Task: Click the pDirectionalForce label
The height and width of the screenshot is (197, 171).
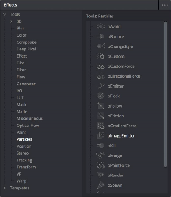Action: coord(124,76)
